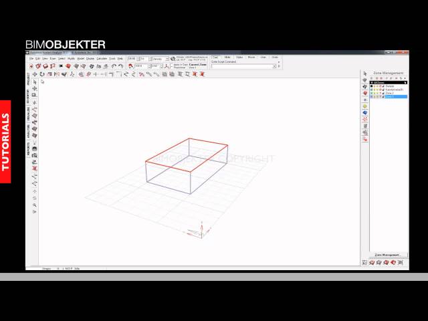Click the Open file toolbar icon
Viewport: 428px width, 321px height.
coord(39,66)
